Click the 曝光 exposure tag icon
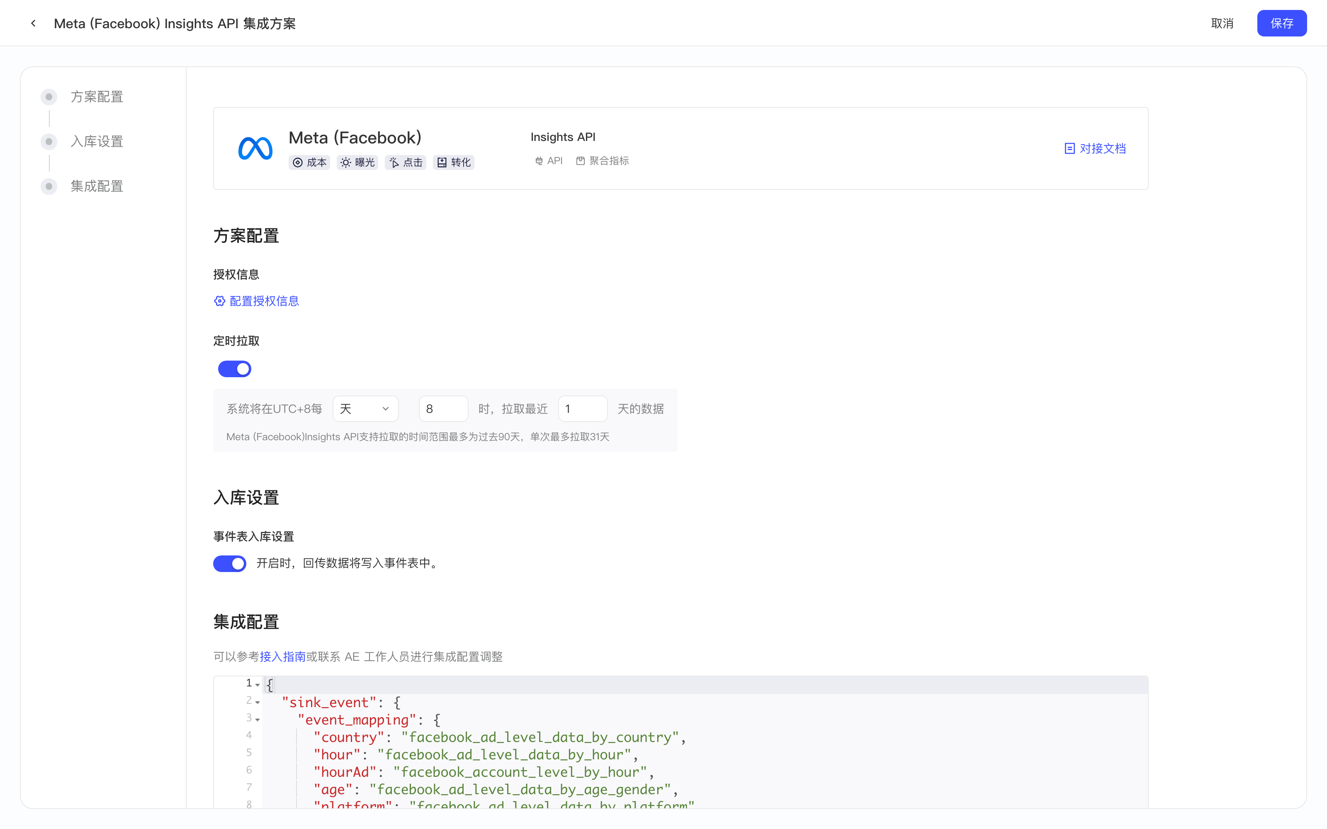This screenshot has width=1327, height=829. tap(345, 163)
